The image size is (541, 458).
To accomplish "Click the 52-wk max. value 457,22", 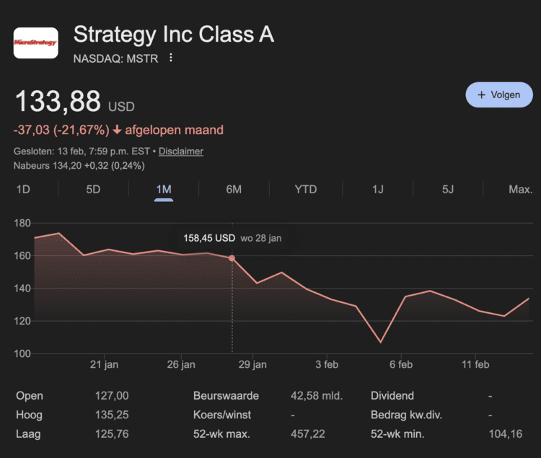I will pyautogui.click(x=325, y=433).
